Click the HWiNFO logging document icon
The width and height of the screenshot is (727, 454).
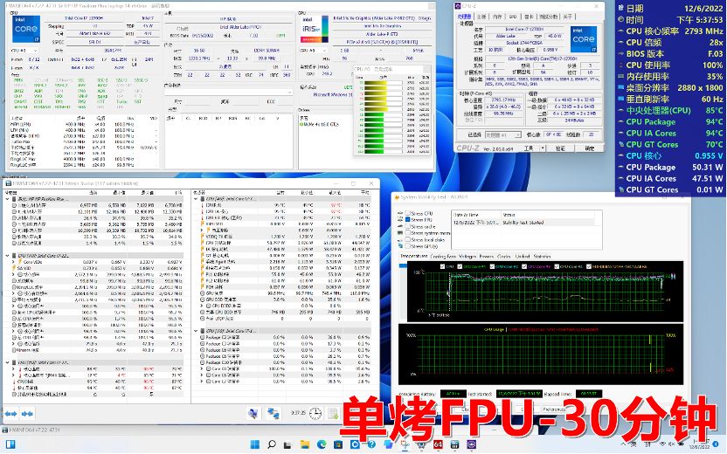(334, 414)
